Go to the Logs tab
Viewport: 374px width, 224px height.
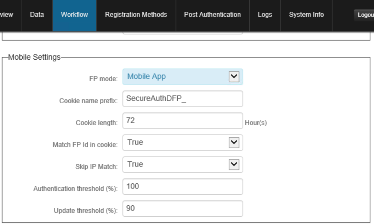265,15
